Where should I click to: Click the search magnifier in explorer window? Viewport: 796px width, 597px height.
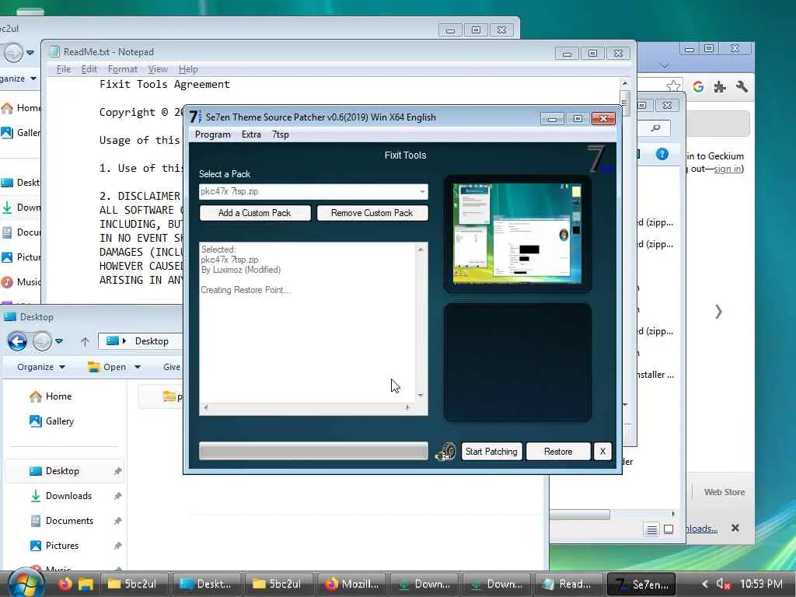click(655, 128)
